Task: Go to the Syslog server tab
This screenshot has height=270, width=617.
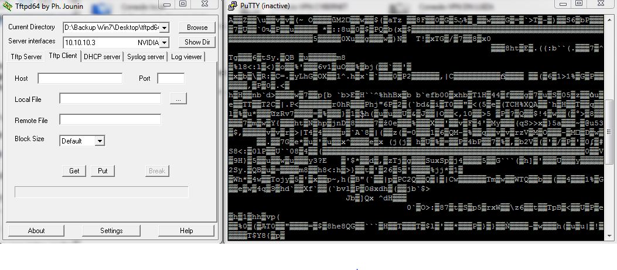Action: click(145, 57)
